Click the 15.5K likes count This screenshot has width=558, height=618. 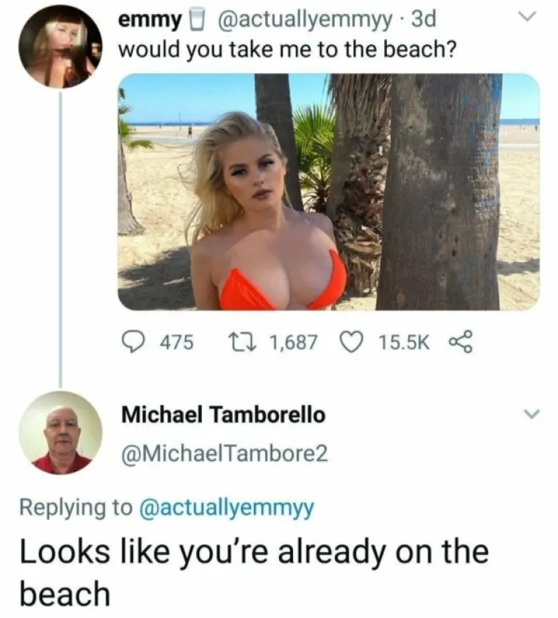(x=404, y=342)
